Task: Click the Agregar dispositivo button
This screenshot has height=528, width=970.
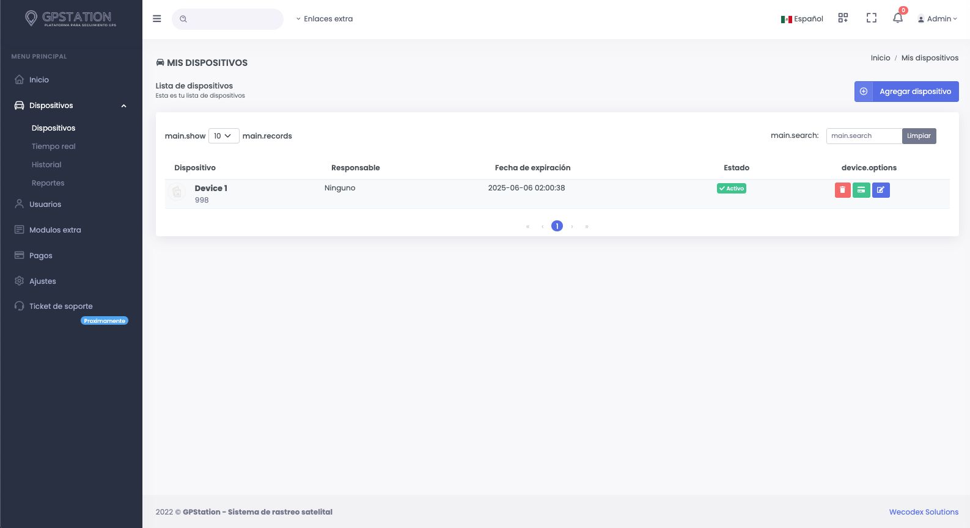Action: tap(906, 92)
